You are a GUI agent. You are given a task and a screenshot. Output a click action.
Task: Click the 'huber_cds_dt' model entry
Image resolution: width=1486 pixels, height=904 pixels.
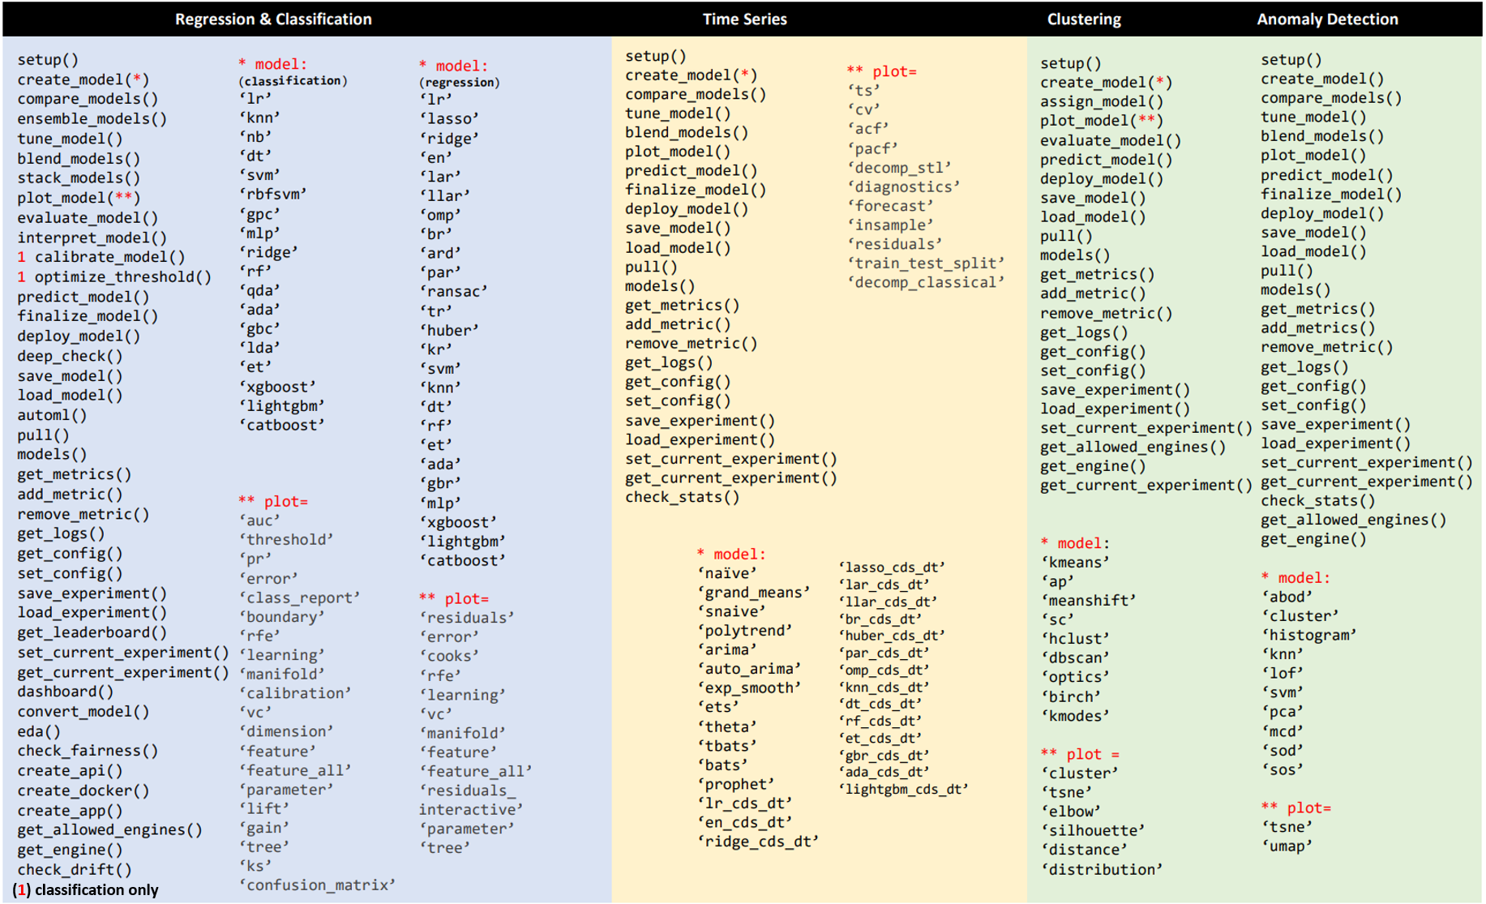click(891, 636)
